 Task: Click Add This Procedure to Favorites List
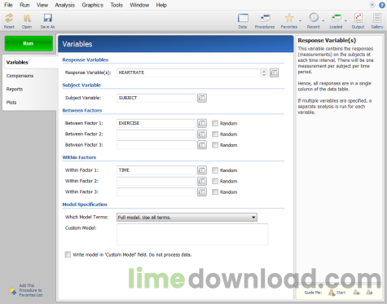[25, 290]
